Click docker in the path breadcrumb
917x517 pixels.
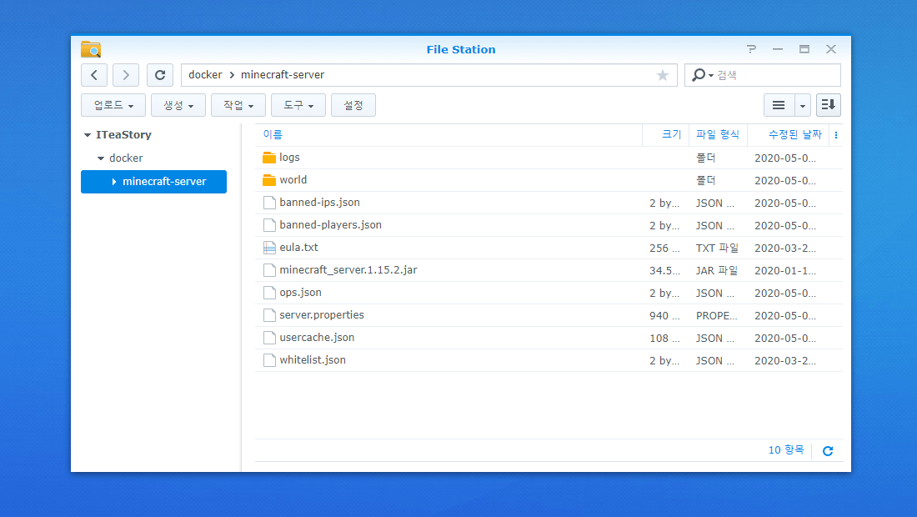point(205,75)
